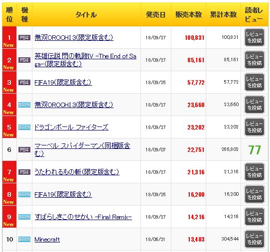The width and height of the screenshot is (270, 252).
Task: Post a review for rank 8 Switch FIFA19
Action: click(255, 194)
